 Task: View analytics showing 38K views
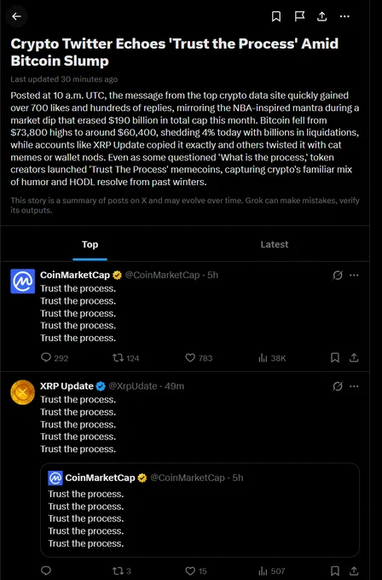(272, 357)
